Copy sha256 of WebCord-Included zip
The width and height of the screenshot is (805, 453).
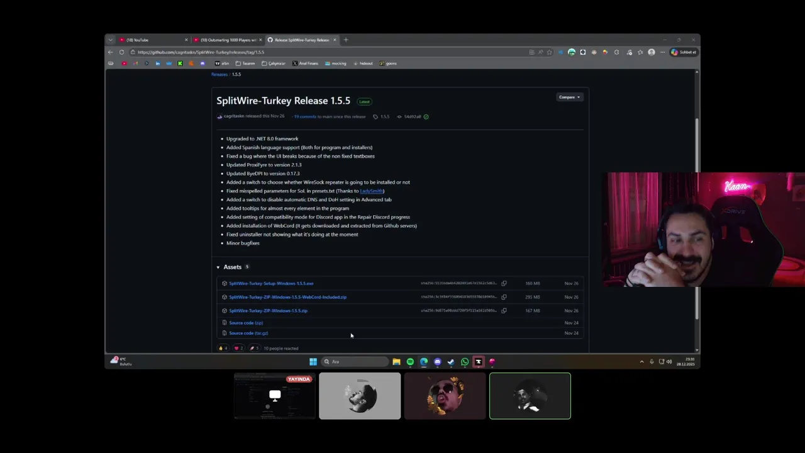coord(504,297)
